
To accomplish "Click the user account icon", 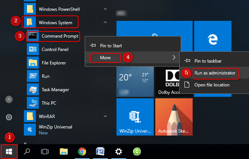I will tap(9, 99).
